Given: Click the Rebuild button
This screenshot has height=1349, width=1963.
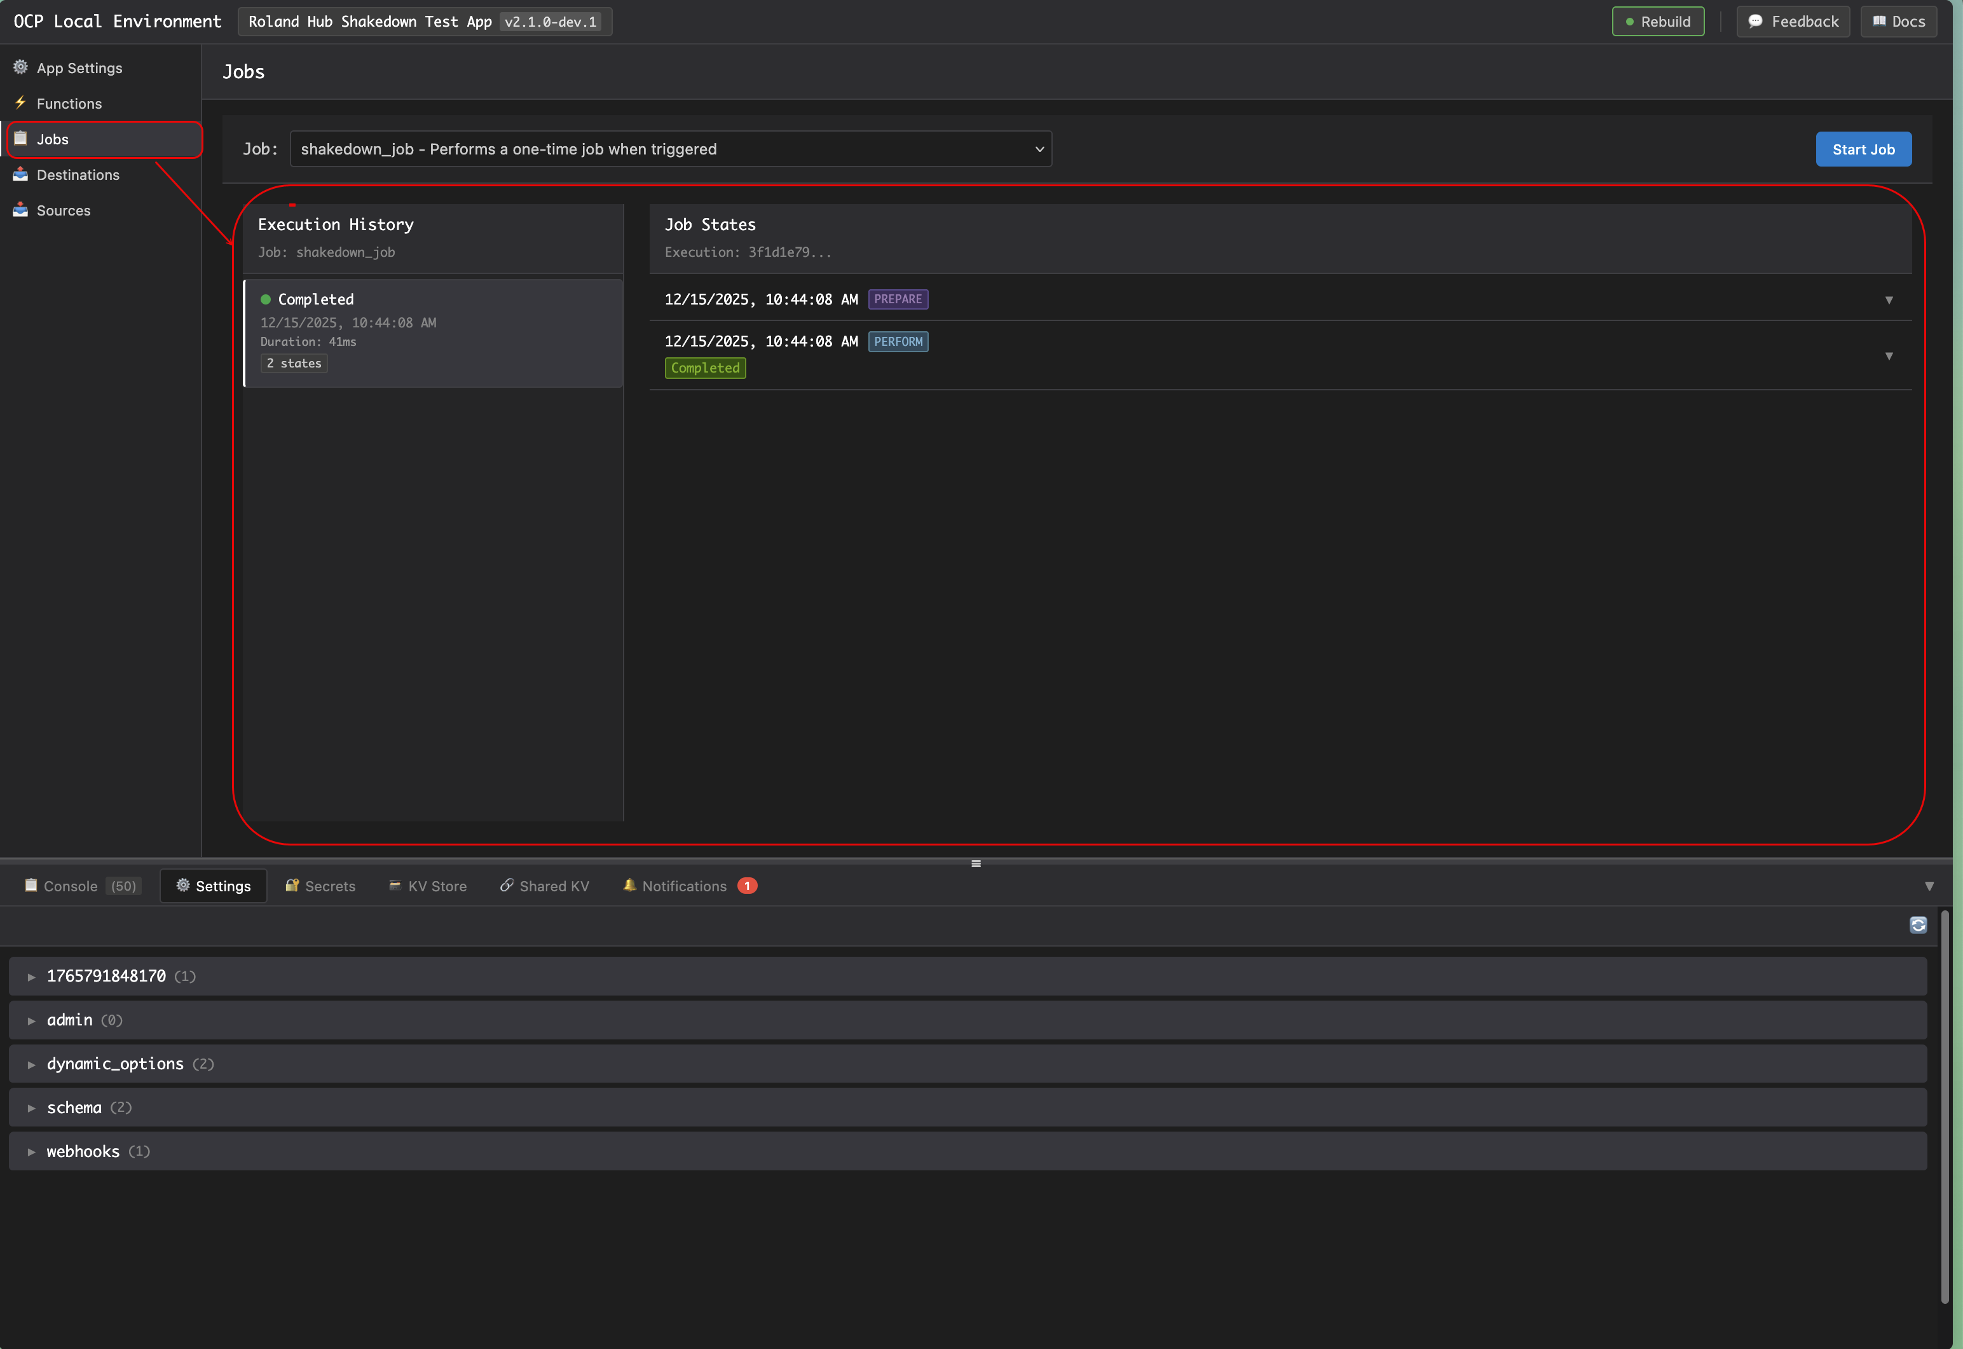Looking at the screenshot, I should [1657, 21].
